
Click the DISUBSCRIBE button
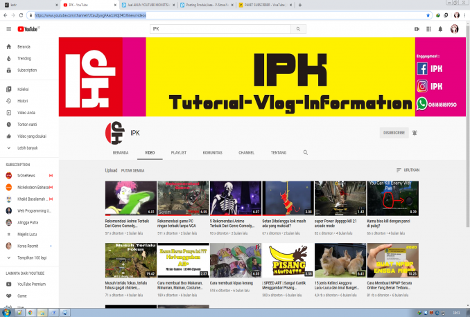click(x=392, y=132)
